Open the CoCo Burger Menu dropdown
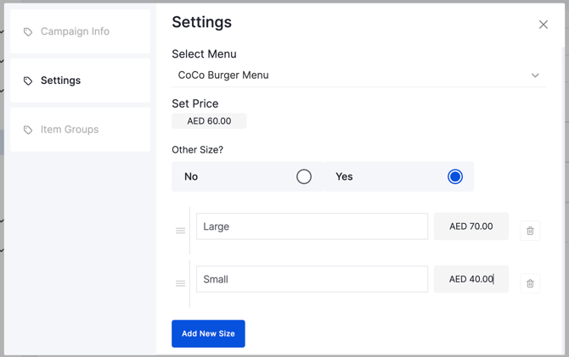 359,75
